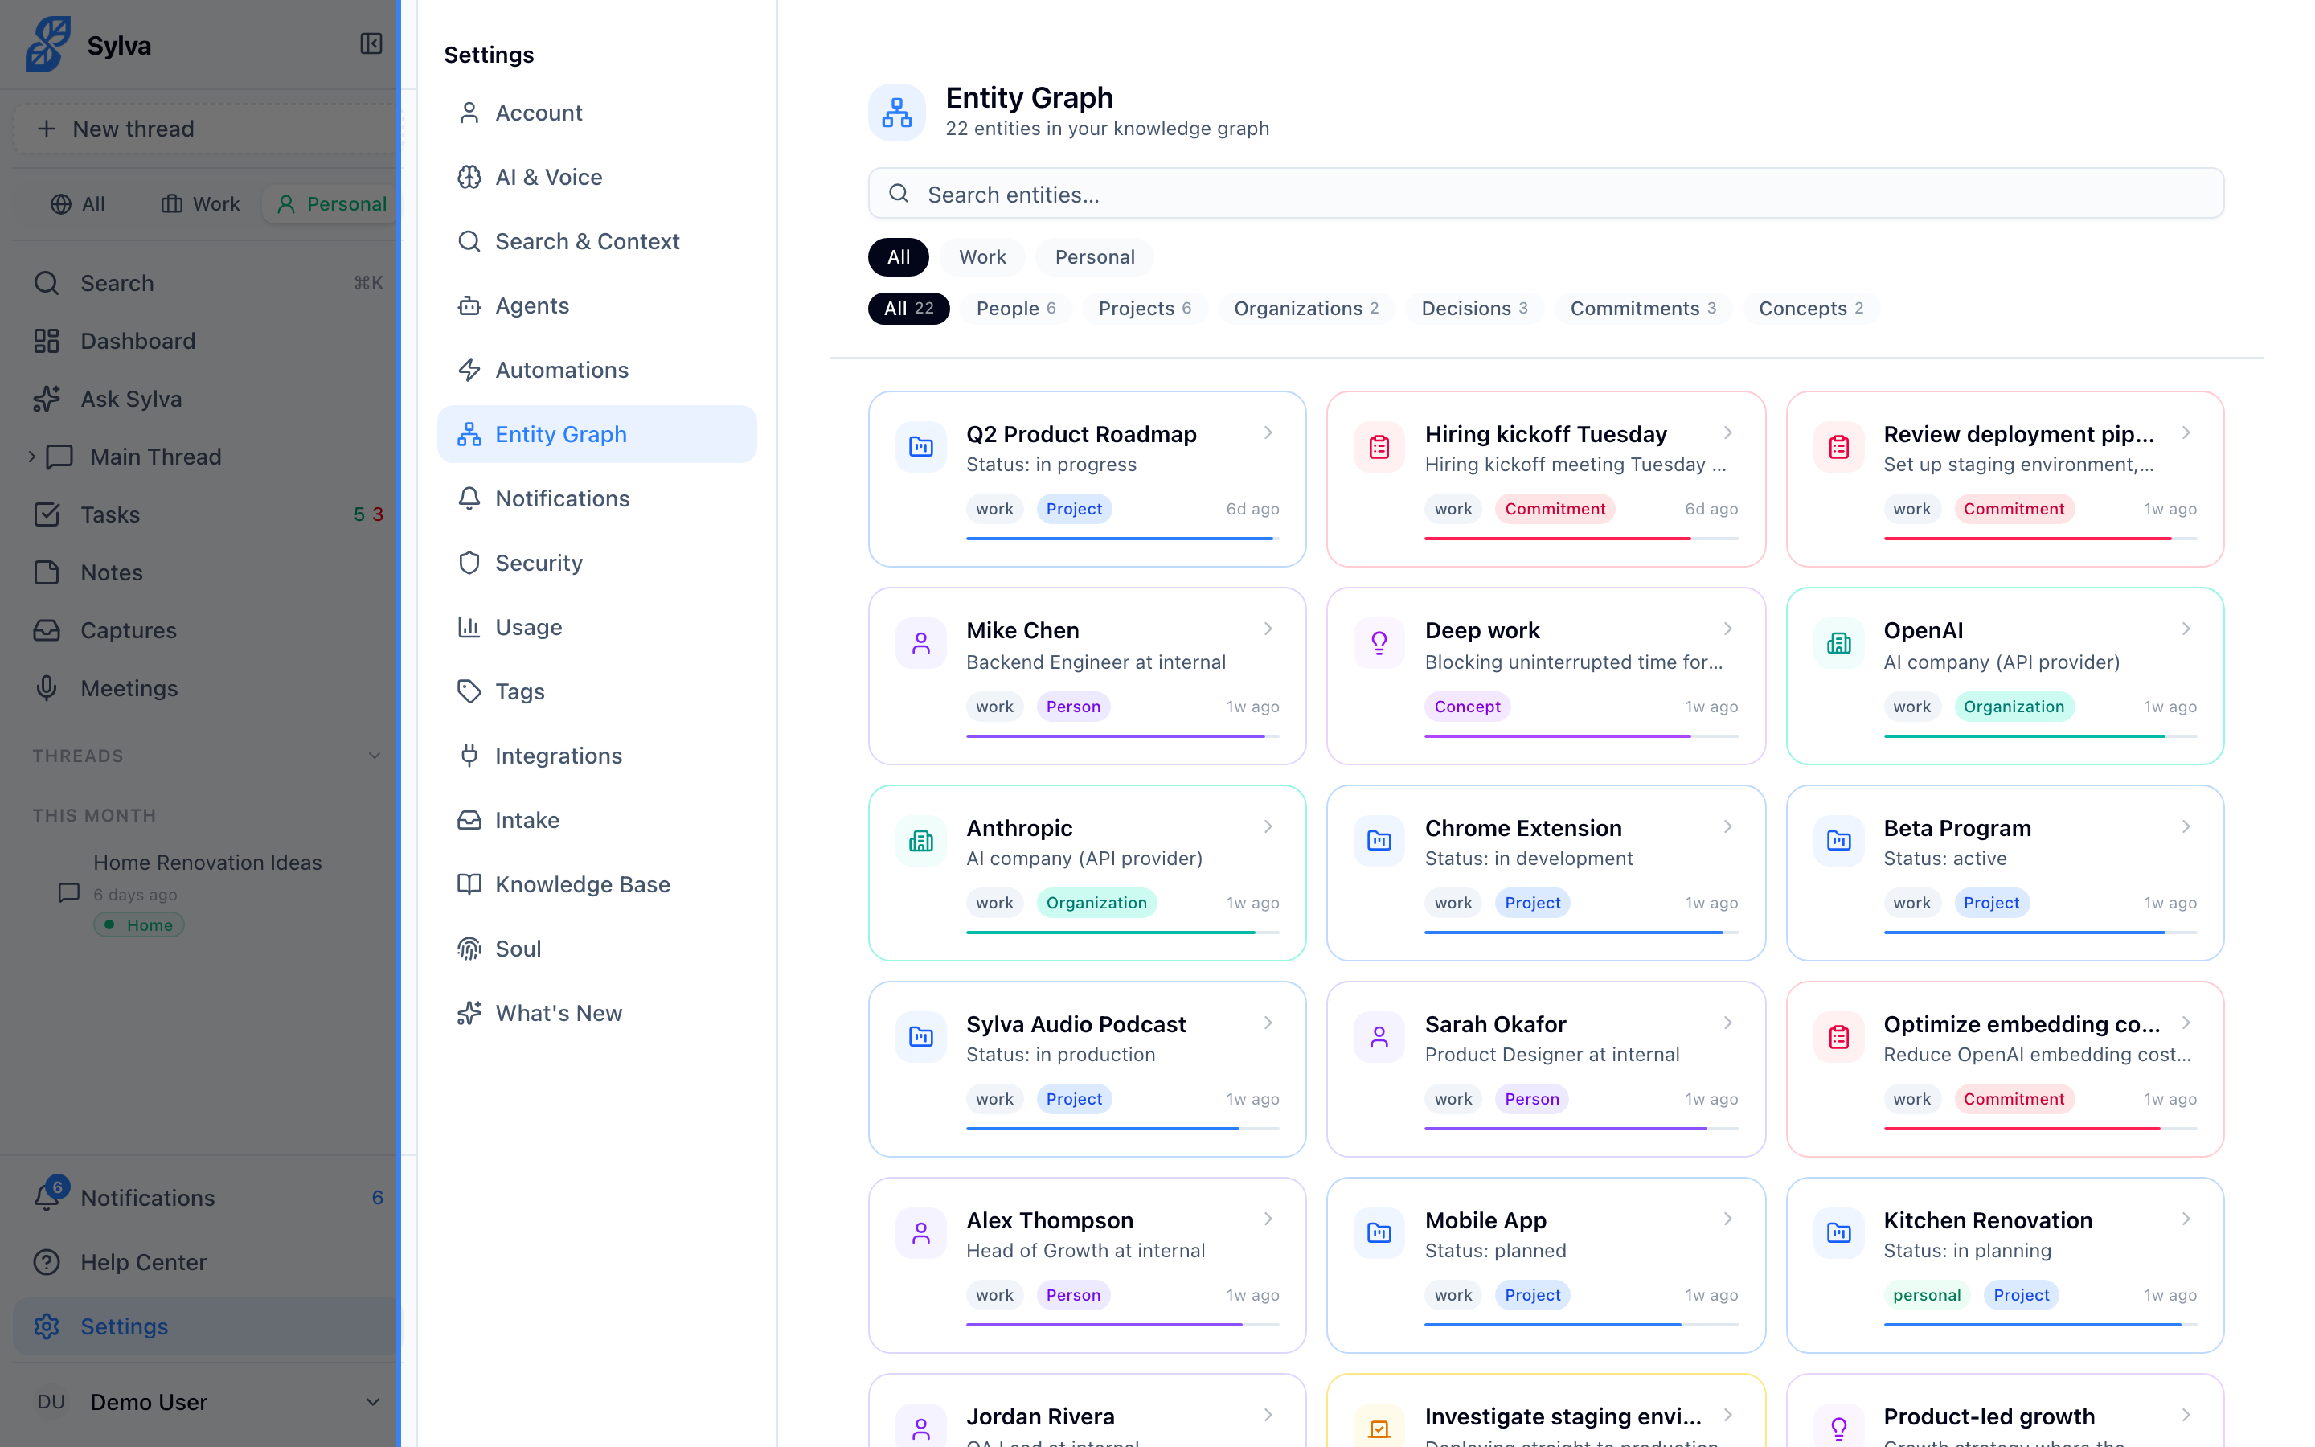
Task: Open Agents robot icon in settings
Action: (x=469, y=305)
